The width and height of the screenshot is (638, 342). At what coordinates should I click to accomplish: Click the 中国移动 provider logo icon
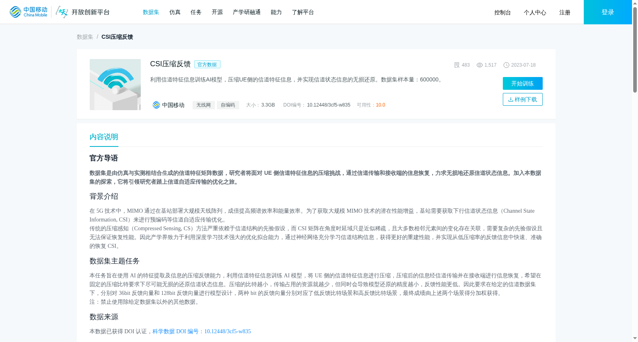[x=156, y=105]
